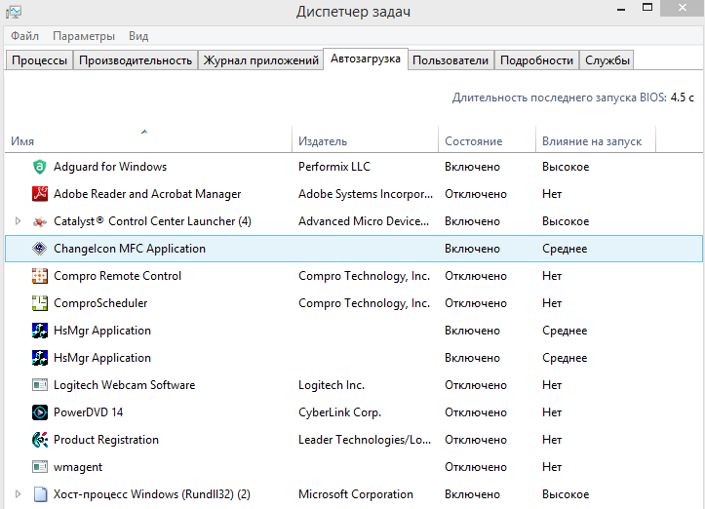705x509 pixels.
Task: Open the Вид menu
Action: 138,36
